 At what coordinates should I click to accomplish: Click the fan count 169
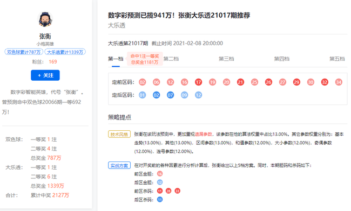pos(53,62)
